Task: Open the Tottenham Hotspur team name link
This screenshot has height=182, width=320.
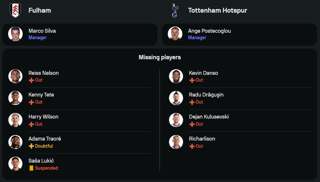Action: [x=217, y=10]
